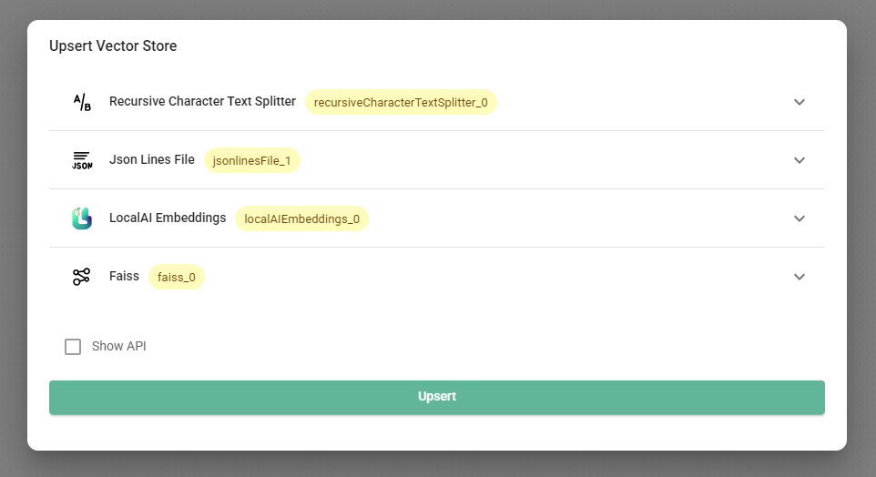Viewport: 876px width, 477px height.
Task: Expand the LocalAI Embeddings section chevron
Action: pos(800,218)
